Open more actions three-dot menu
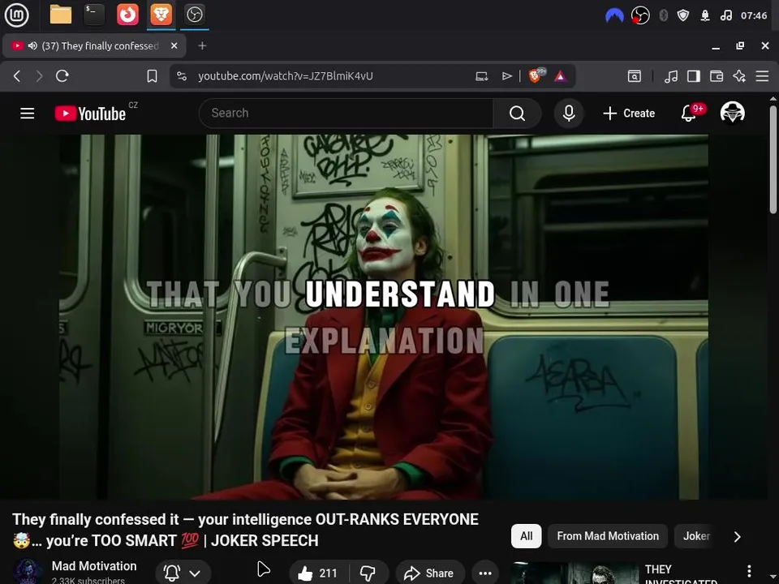This screenshot has height=584, width=779. pyautogui.click(x=485, y=573)
